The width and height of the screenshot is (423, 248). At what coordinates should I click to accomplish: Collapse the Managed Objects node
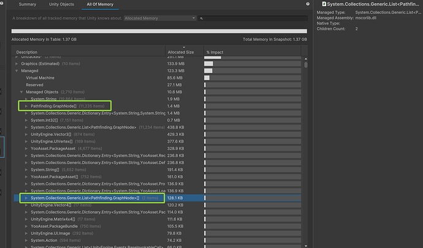point(21,92)
